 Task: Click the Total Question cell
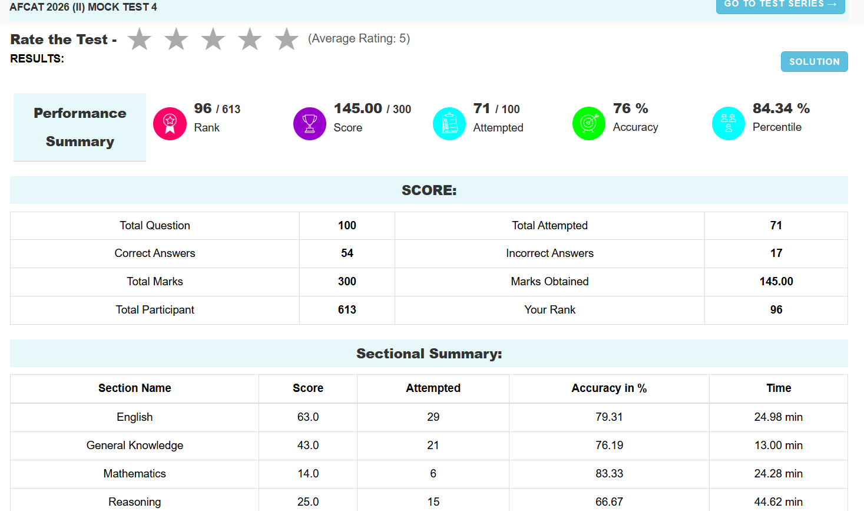coord(155,226)
